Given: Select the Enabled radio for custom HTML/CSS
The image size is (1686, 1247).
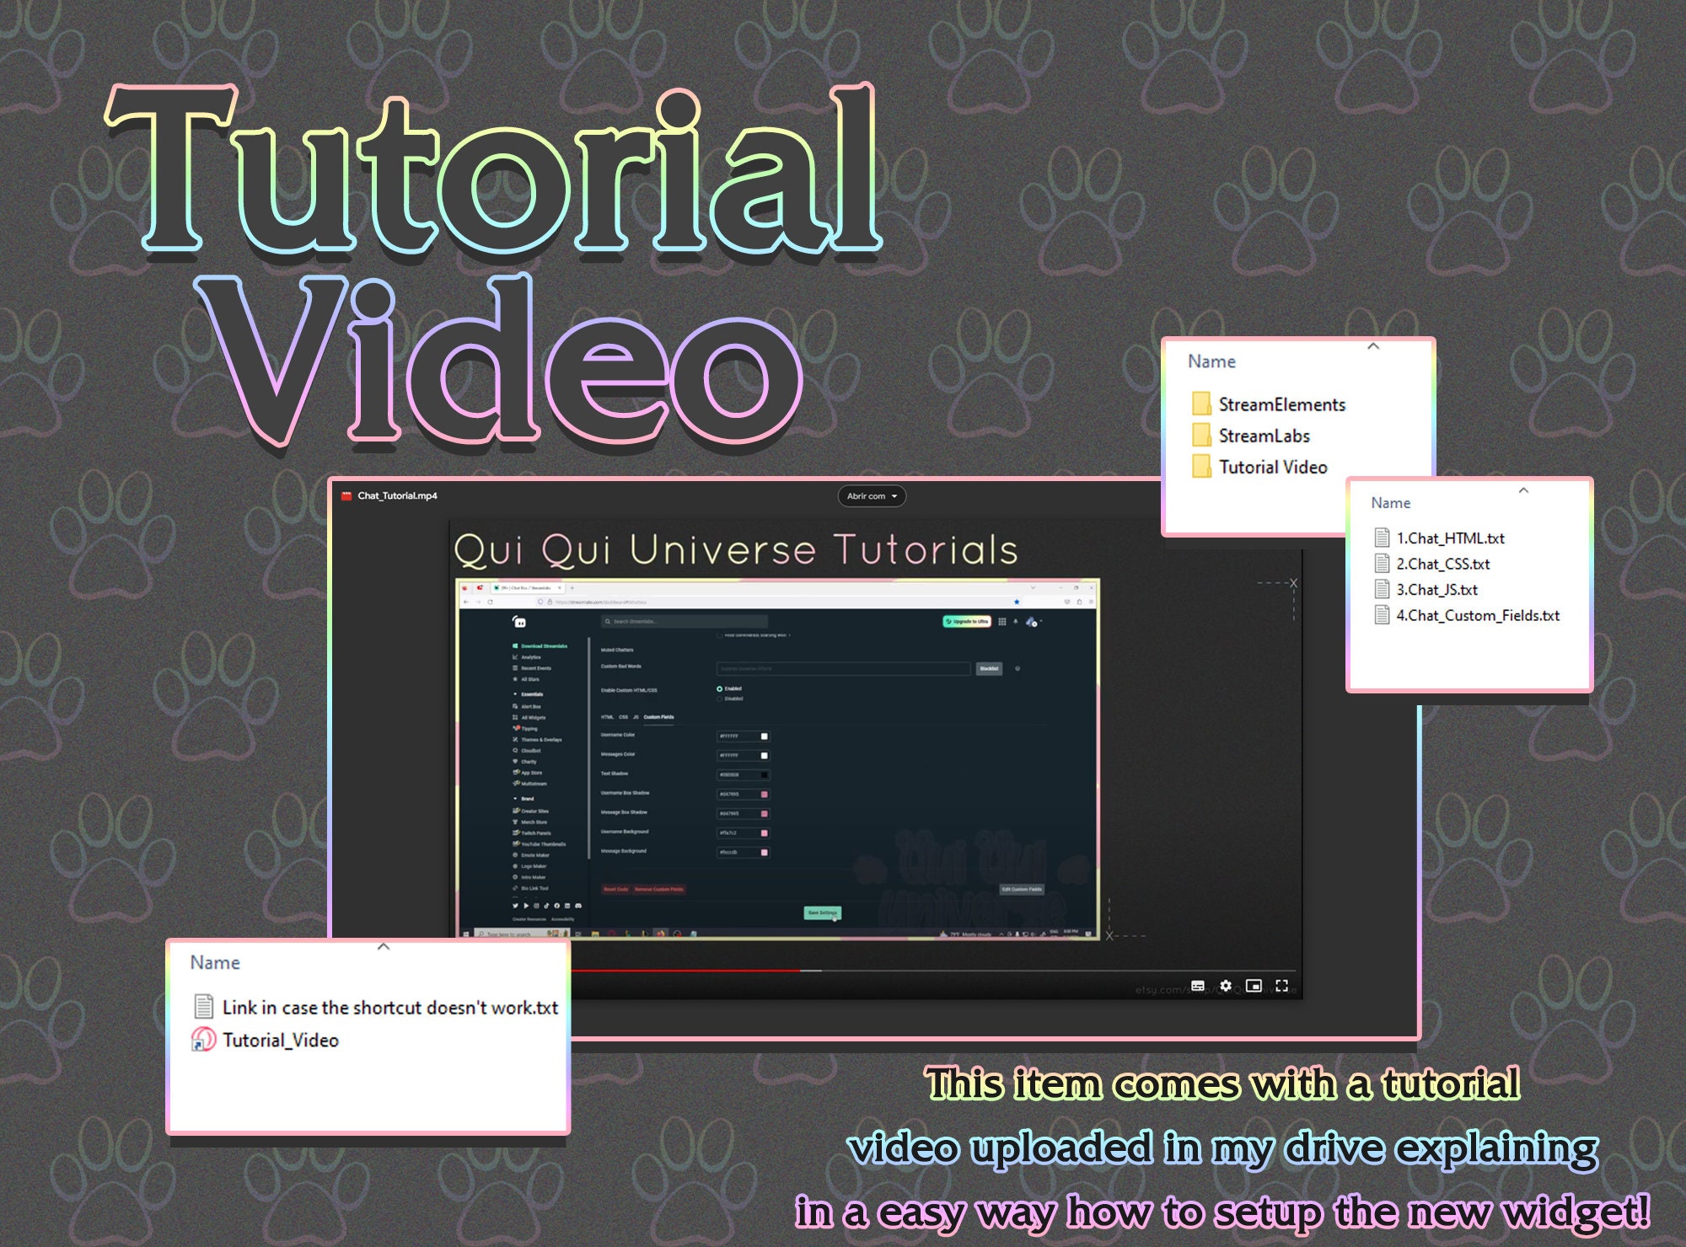Looking at the screenshot, I should (719, 688).
